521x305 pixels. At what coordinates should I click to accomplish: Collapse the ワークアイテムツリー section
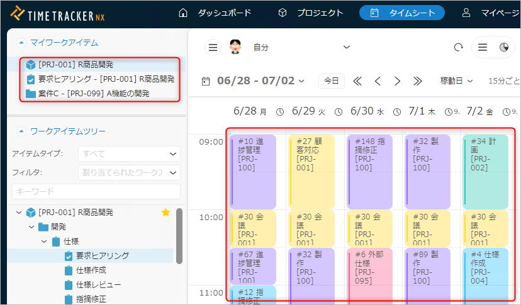click(21, 131)
